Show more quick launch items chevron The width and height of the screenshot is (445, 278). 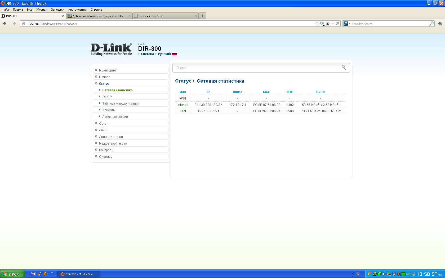click(x=52, y=273)
